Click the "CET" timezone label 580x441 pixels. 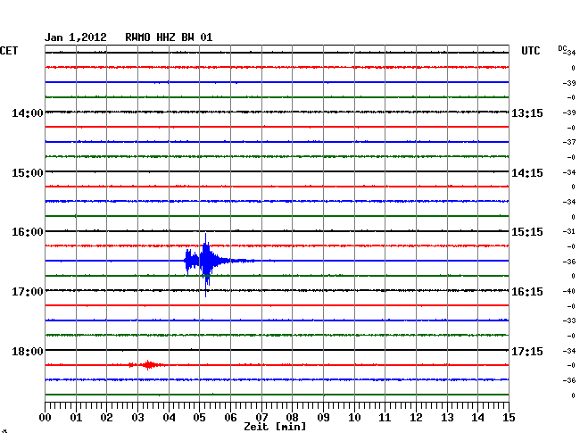pyautogui.click(x=9, y=51)
